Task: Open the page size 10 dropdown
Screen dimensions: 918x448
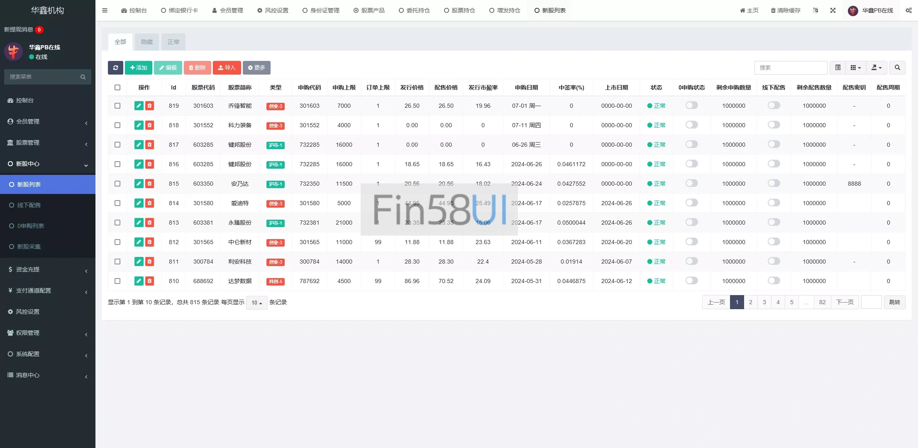Action: coord(256,303)
